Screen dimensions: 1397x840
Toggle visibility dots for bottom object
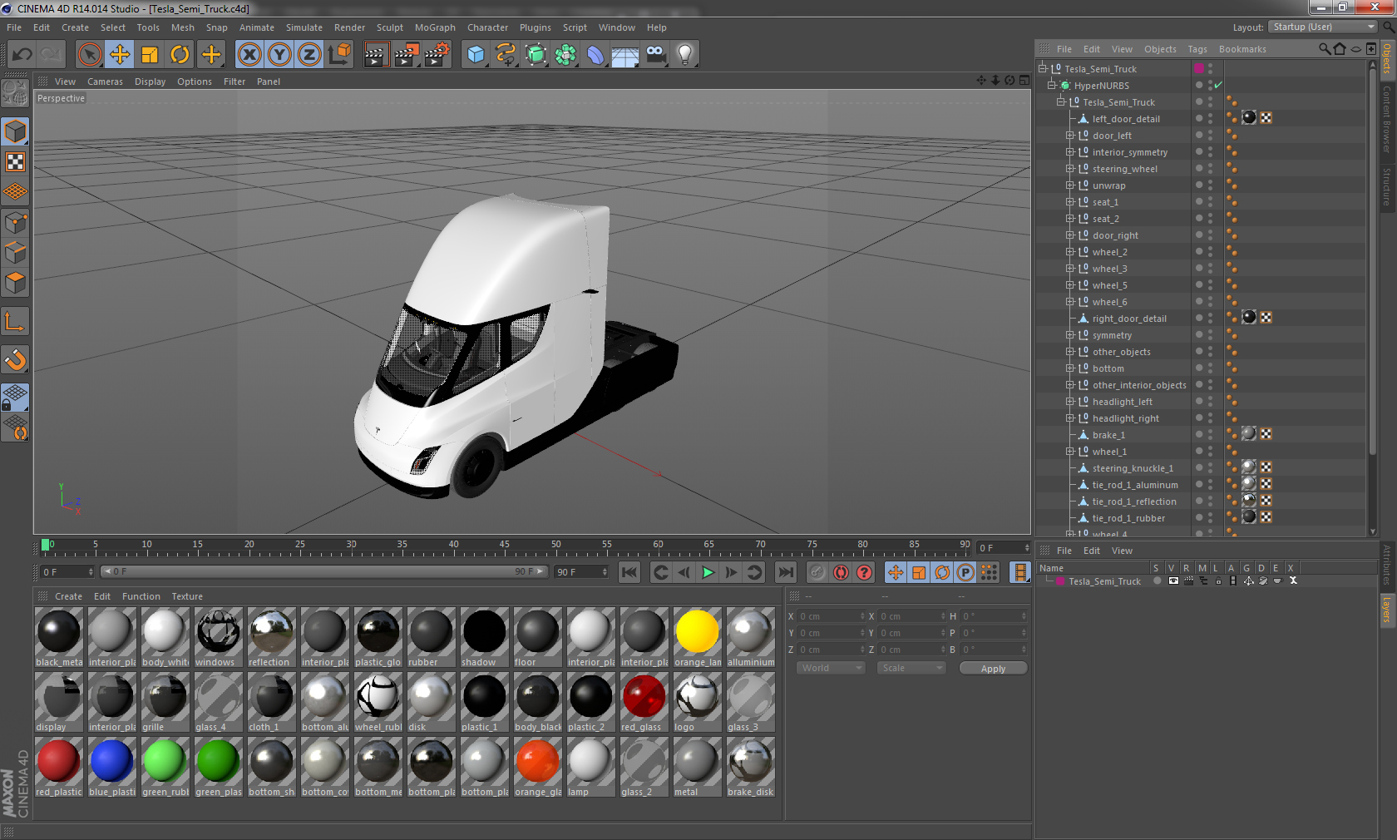pos(1211,368)
